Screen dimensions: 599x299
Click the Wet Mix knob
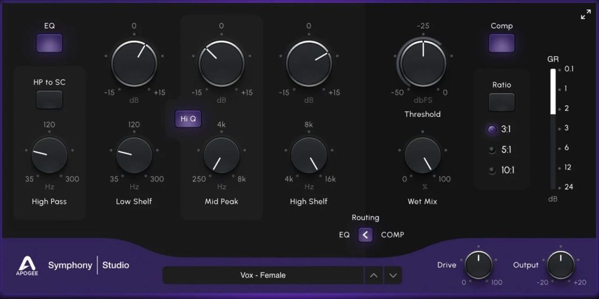coord(422,156)
